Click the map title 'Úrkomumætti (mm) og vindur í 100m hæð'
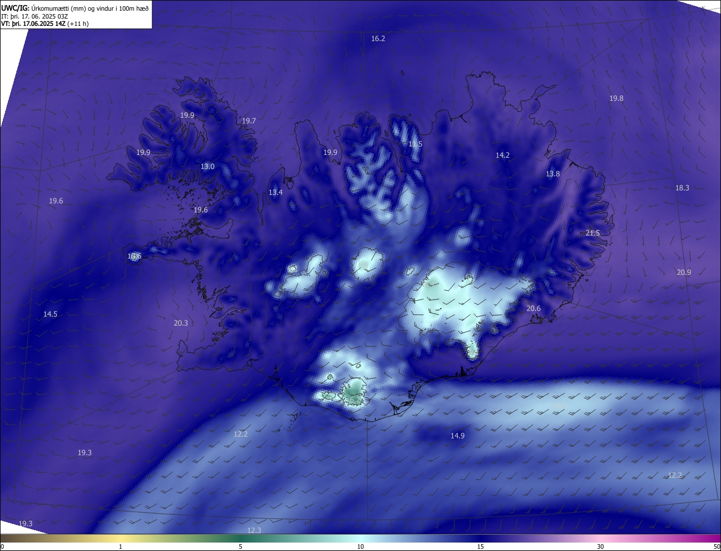The image size is (721, 551). [90, 8]
